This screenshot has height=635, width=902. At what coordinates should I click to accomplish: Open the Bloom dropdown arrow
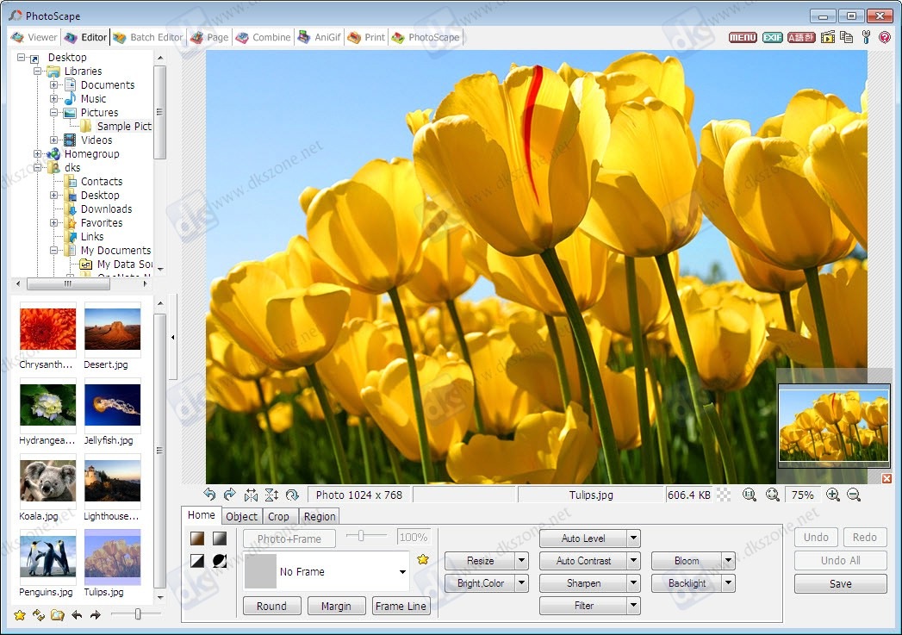point(728,560)
